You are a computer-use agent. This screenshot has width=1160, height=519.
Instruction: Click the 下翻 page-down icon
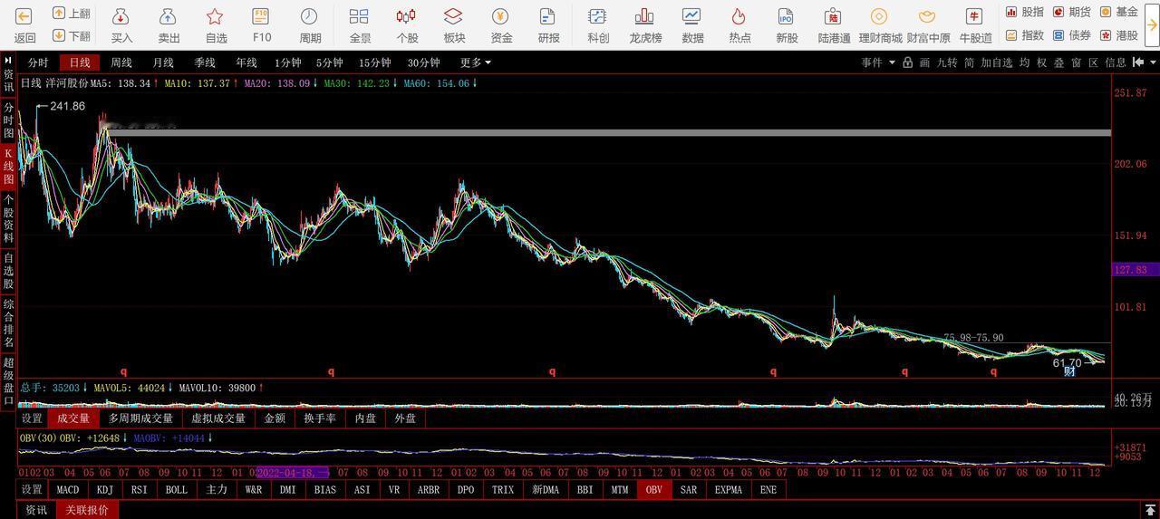point(59,35)
